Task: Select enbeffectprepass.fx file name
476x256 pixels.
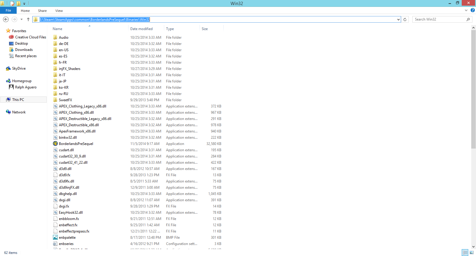Action: coord(74,231)
